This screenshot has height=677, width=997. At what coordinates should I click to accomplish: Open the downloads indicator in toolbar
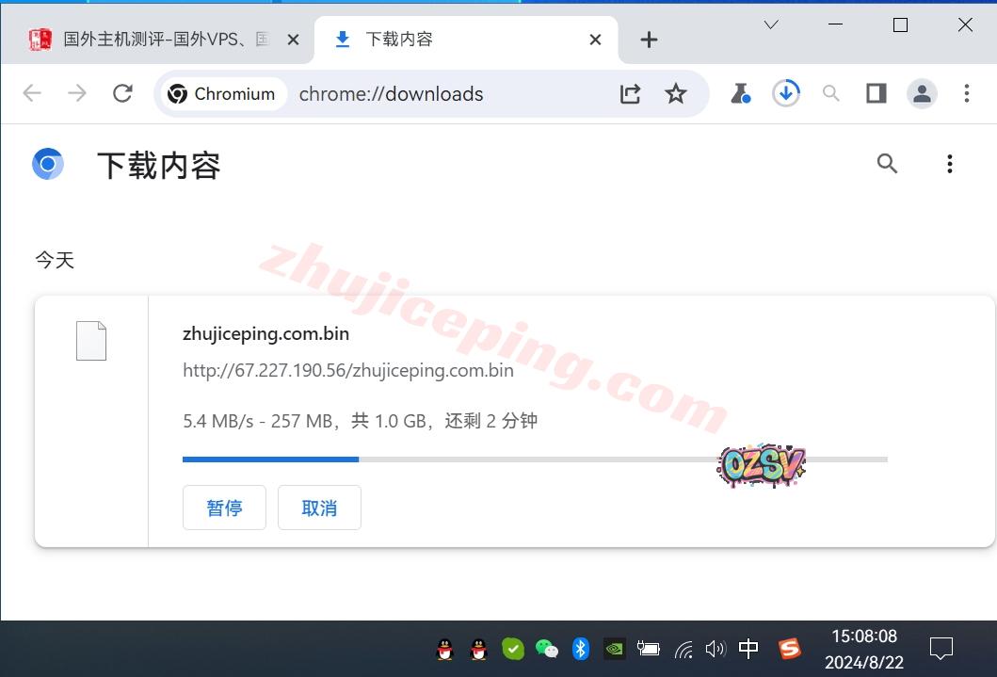(x=785, y=93)
